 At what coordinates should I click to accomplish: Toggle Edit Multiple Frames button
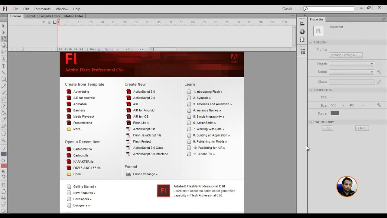tap(107, 49)
